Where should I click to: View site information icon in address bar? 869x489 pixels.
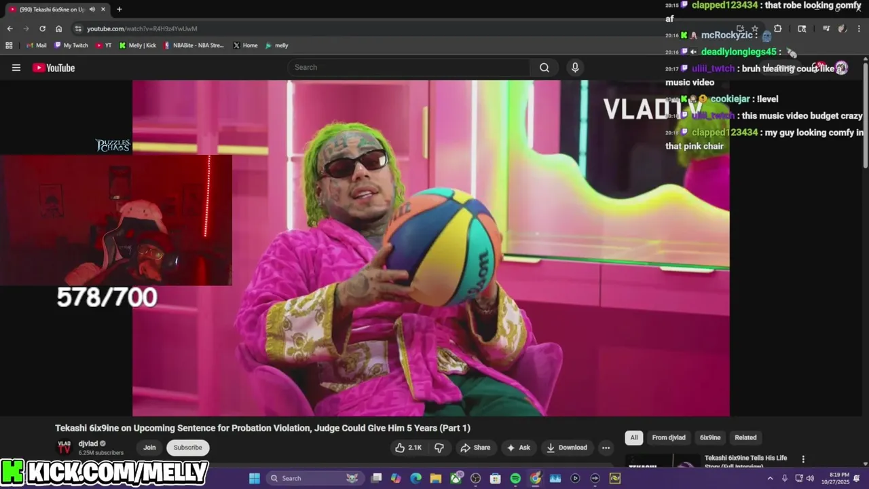tap(78, 29)
